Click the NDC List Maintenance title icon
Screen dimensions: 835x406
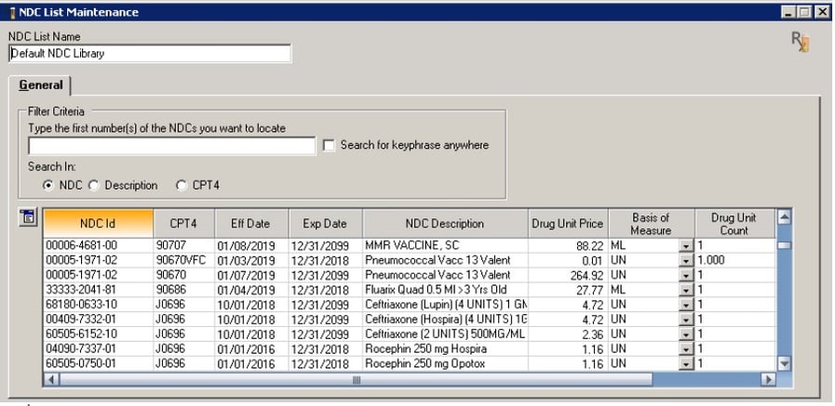11,12
